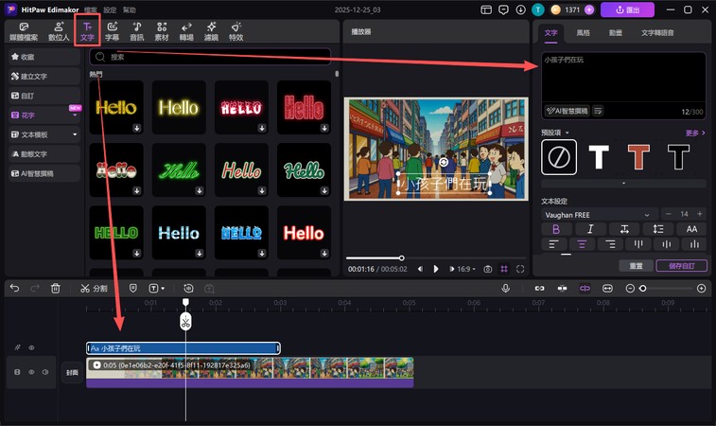Click the player progress slider handle
716x426 pixels.
tap(401, 258)
